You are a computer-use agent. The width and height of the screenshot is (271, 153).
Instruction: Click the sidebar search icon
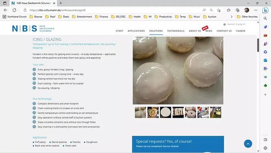265,18
